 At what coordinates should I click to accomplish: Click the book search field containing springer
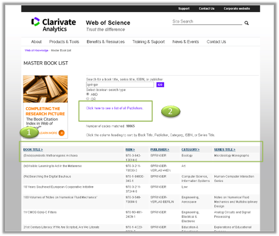point(120,84)
